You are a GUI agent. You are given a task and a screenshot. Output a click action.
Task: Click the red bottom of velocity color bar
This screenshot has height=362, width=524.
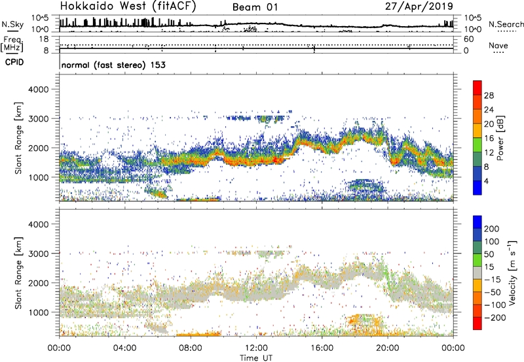click(x=477, y=323)
